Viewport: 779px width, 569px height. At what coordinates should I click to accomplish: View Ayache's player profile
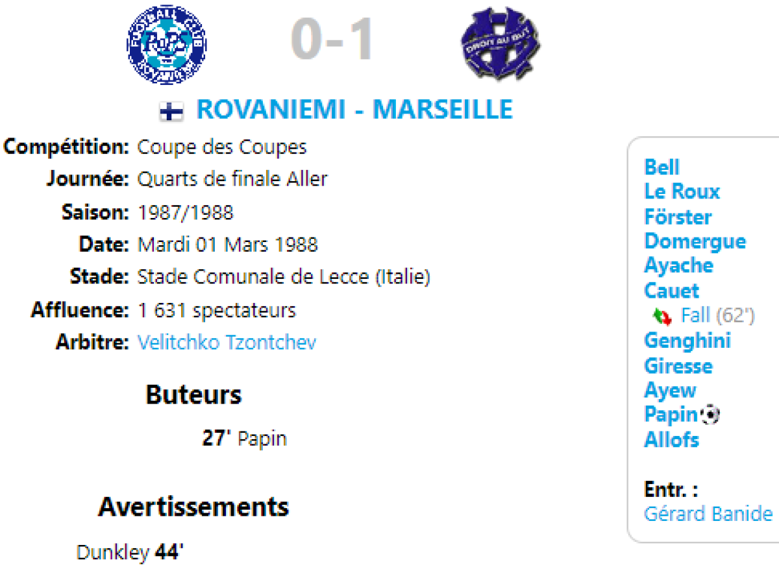[x=678, y=265]
